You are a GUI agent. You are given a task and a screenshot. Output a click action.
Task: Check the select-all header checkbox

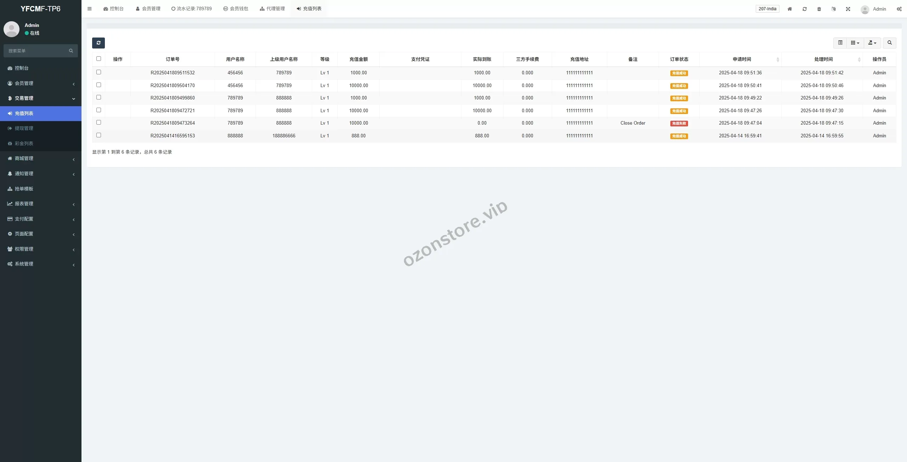(98, 59)
